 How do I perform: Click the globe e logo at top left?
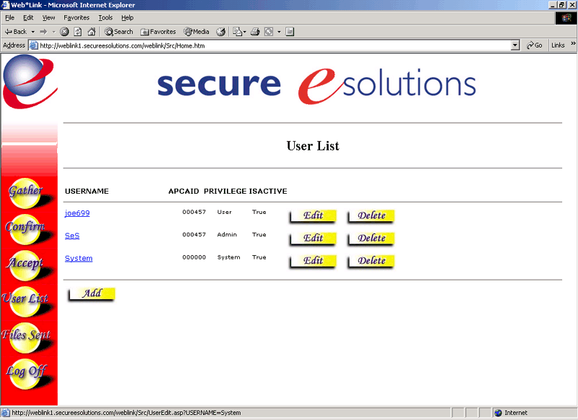click(x=30, y=81)
